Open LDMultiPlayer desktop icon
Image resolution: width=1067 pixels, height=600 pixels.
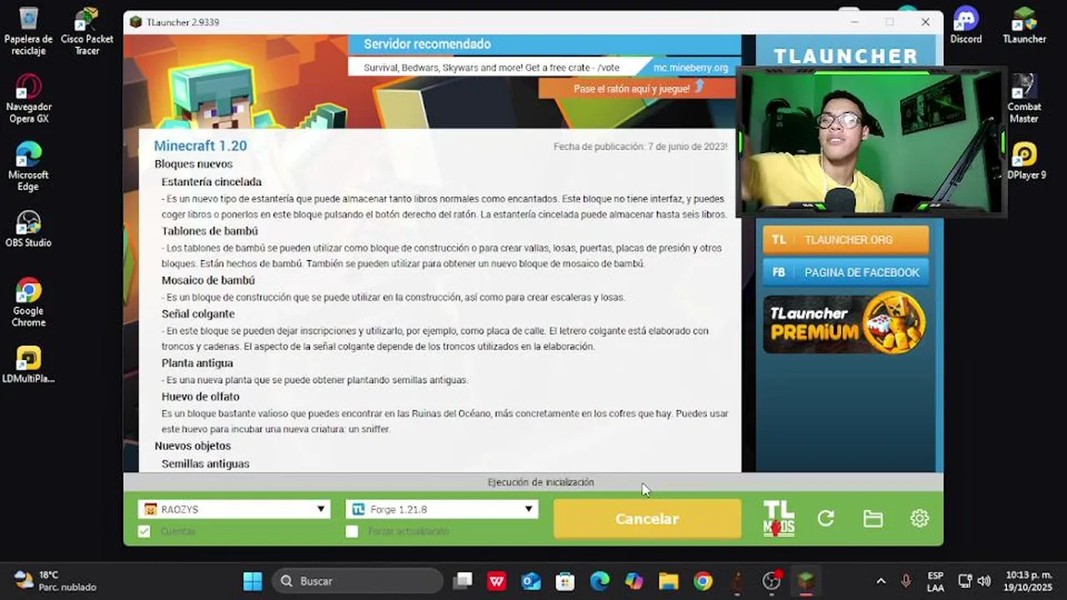pyautogui.click(x=28, y=364)
